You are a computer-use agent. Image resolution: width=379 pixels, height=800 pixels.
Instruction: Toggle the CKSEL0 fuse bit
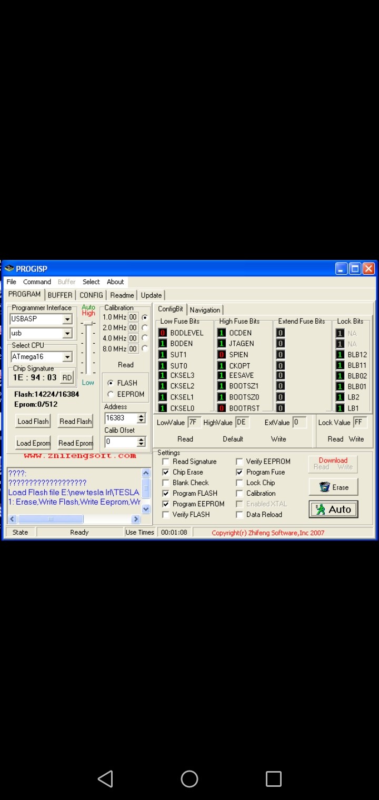coord(163,408)
